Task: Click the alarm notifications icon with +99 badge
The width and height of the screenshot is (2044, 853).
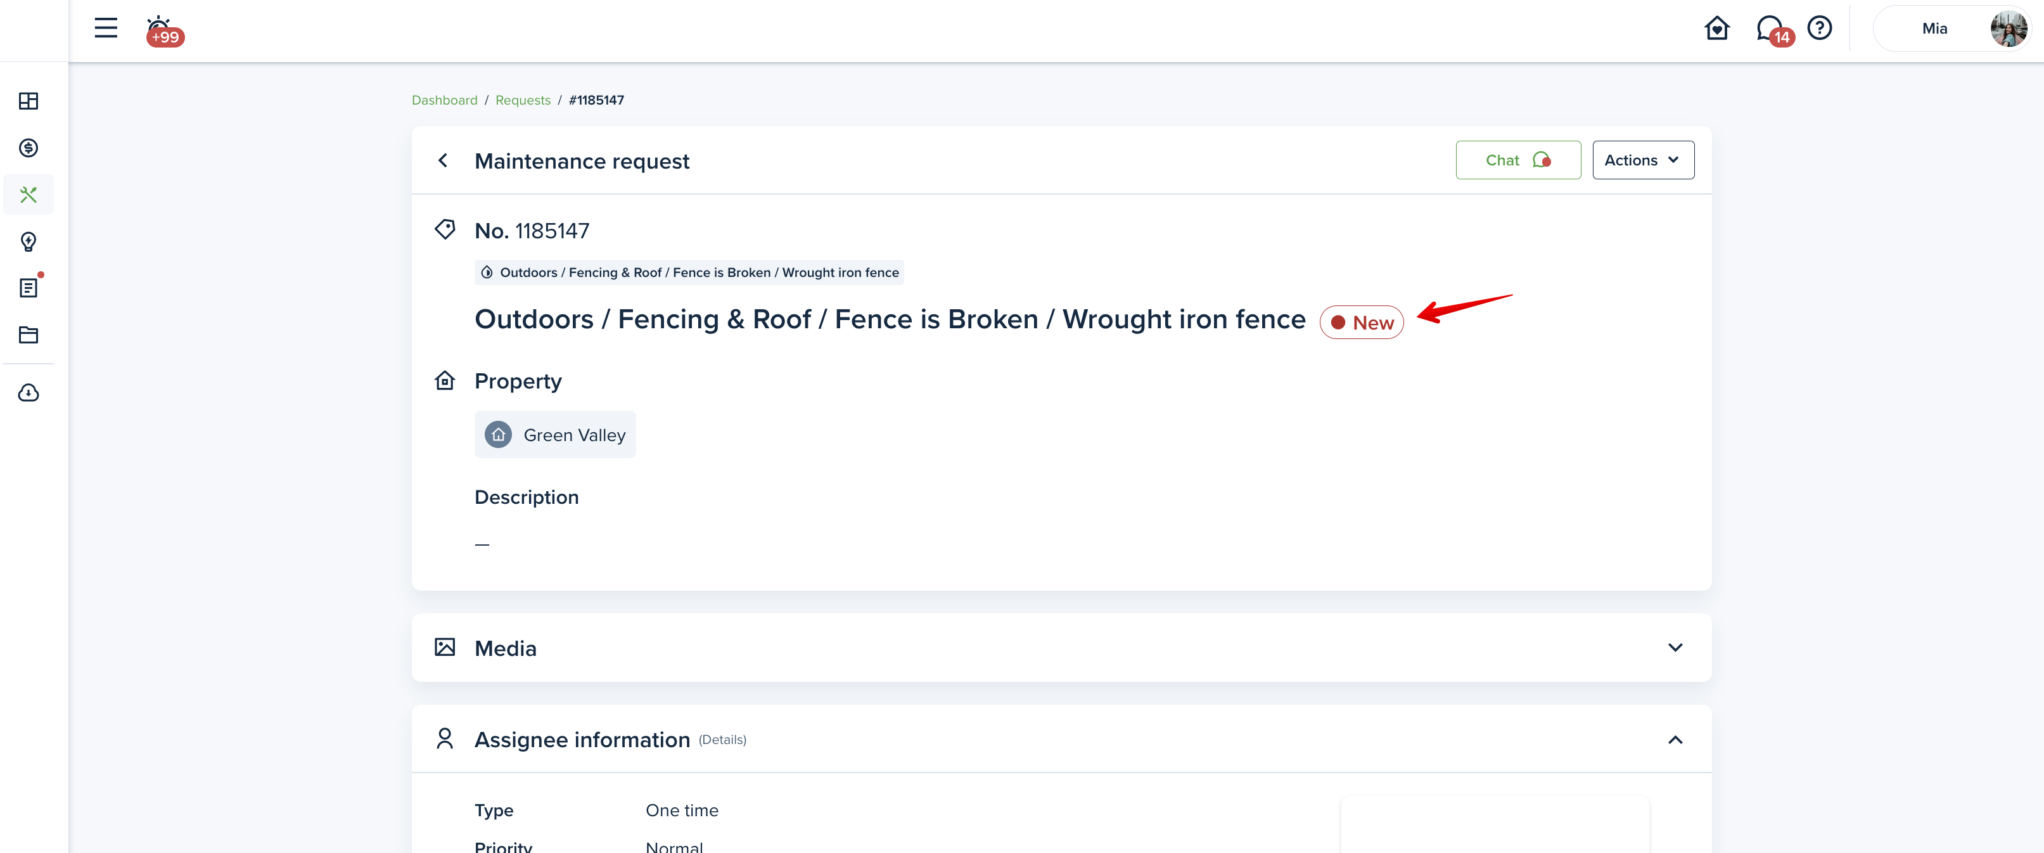Action: tap(162, 30)
